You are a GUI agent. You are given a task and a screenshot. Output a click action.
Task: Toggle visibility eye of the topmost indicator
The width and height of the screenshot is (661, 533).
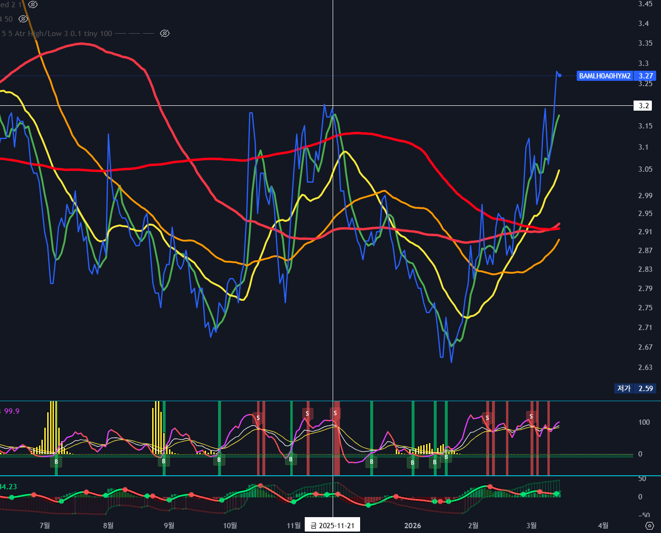tap(33, 4)
